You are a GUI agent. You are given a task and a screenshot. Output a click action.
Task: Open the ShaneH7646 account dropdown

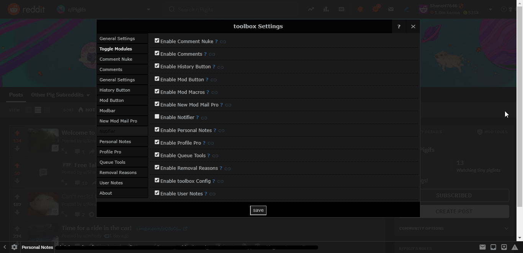[490, 9]
